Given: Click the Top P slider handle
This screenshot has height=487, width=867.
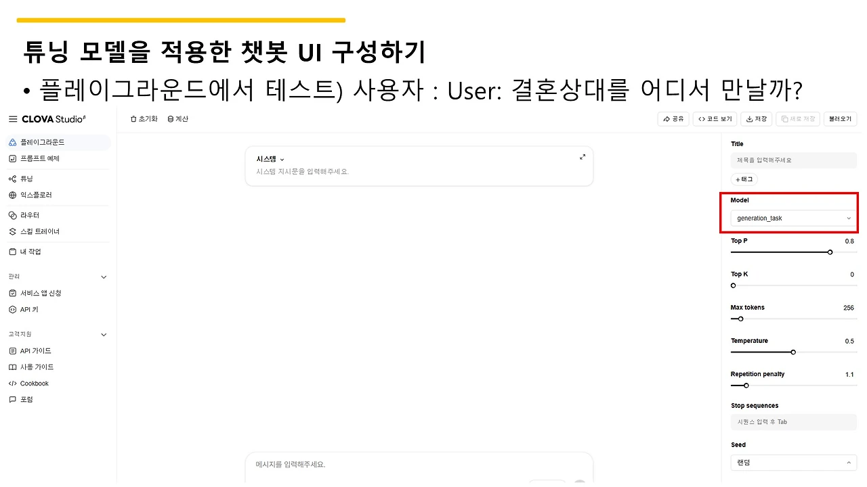Looking at the screenshot, I should [830, 252].
